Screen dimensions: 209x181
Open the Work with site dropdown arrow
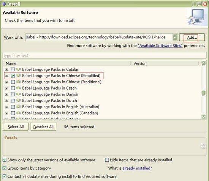175,37
